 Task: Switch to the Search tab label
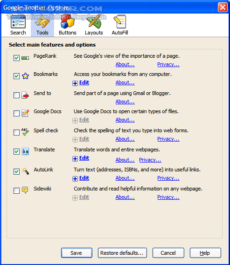tap(18, 33)
